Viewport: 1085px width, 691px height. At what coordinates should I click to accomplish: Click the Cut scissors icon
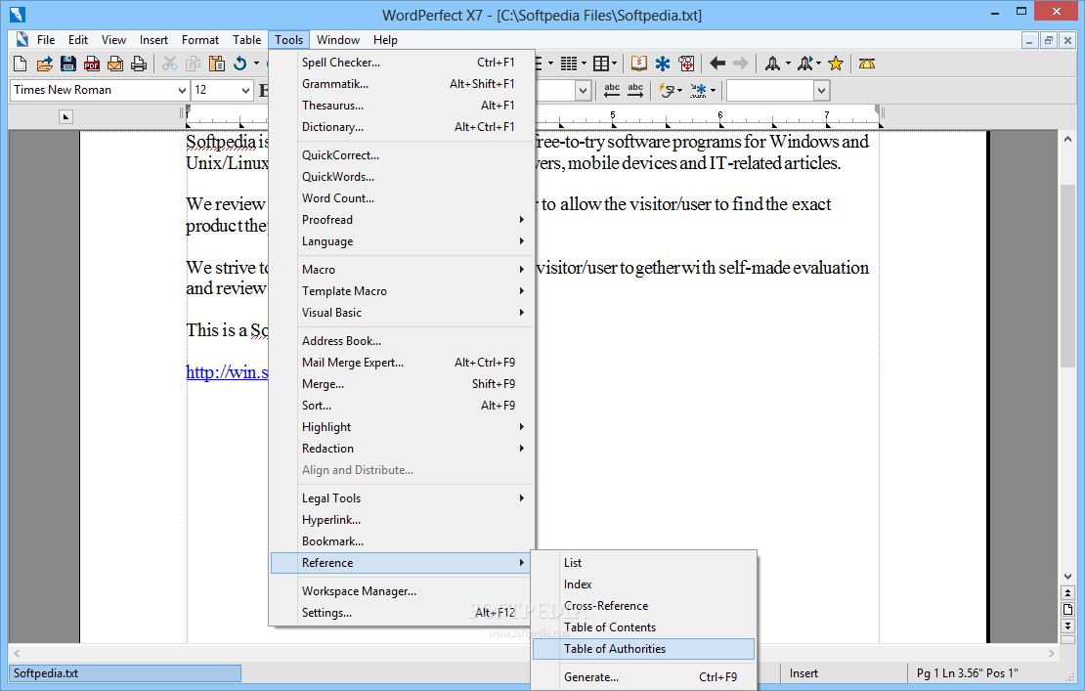pos(169,64)
